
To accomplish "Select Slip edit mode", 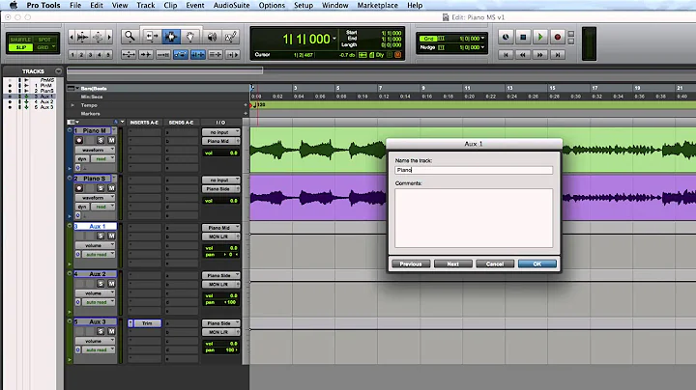I will [x=20, y=47].
